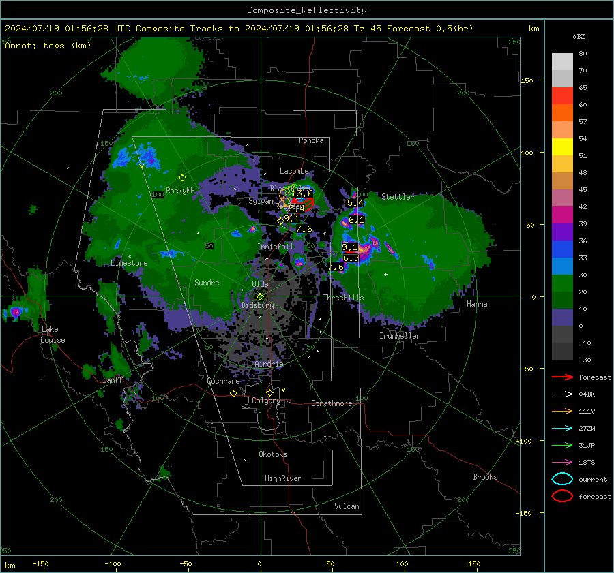This screenshot has height=573, width=614.
Task: Click the red forecast storm ellipse near Red Deer
Action: pyautogui.click(x=303, y=204)
